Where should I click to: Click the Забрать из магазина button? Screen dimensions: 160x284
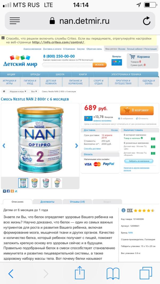tap(139, 161)
